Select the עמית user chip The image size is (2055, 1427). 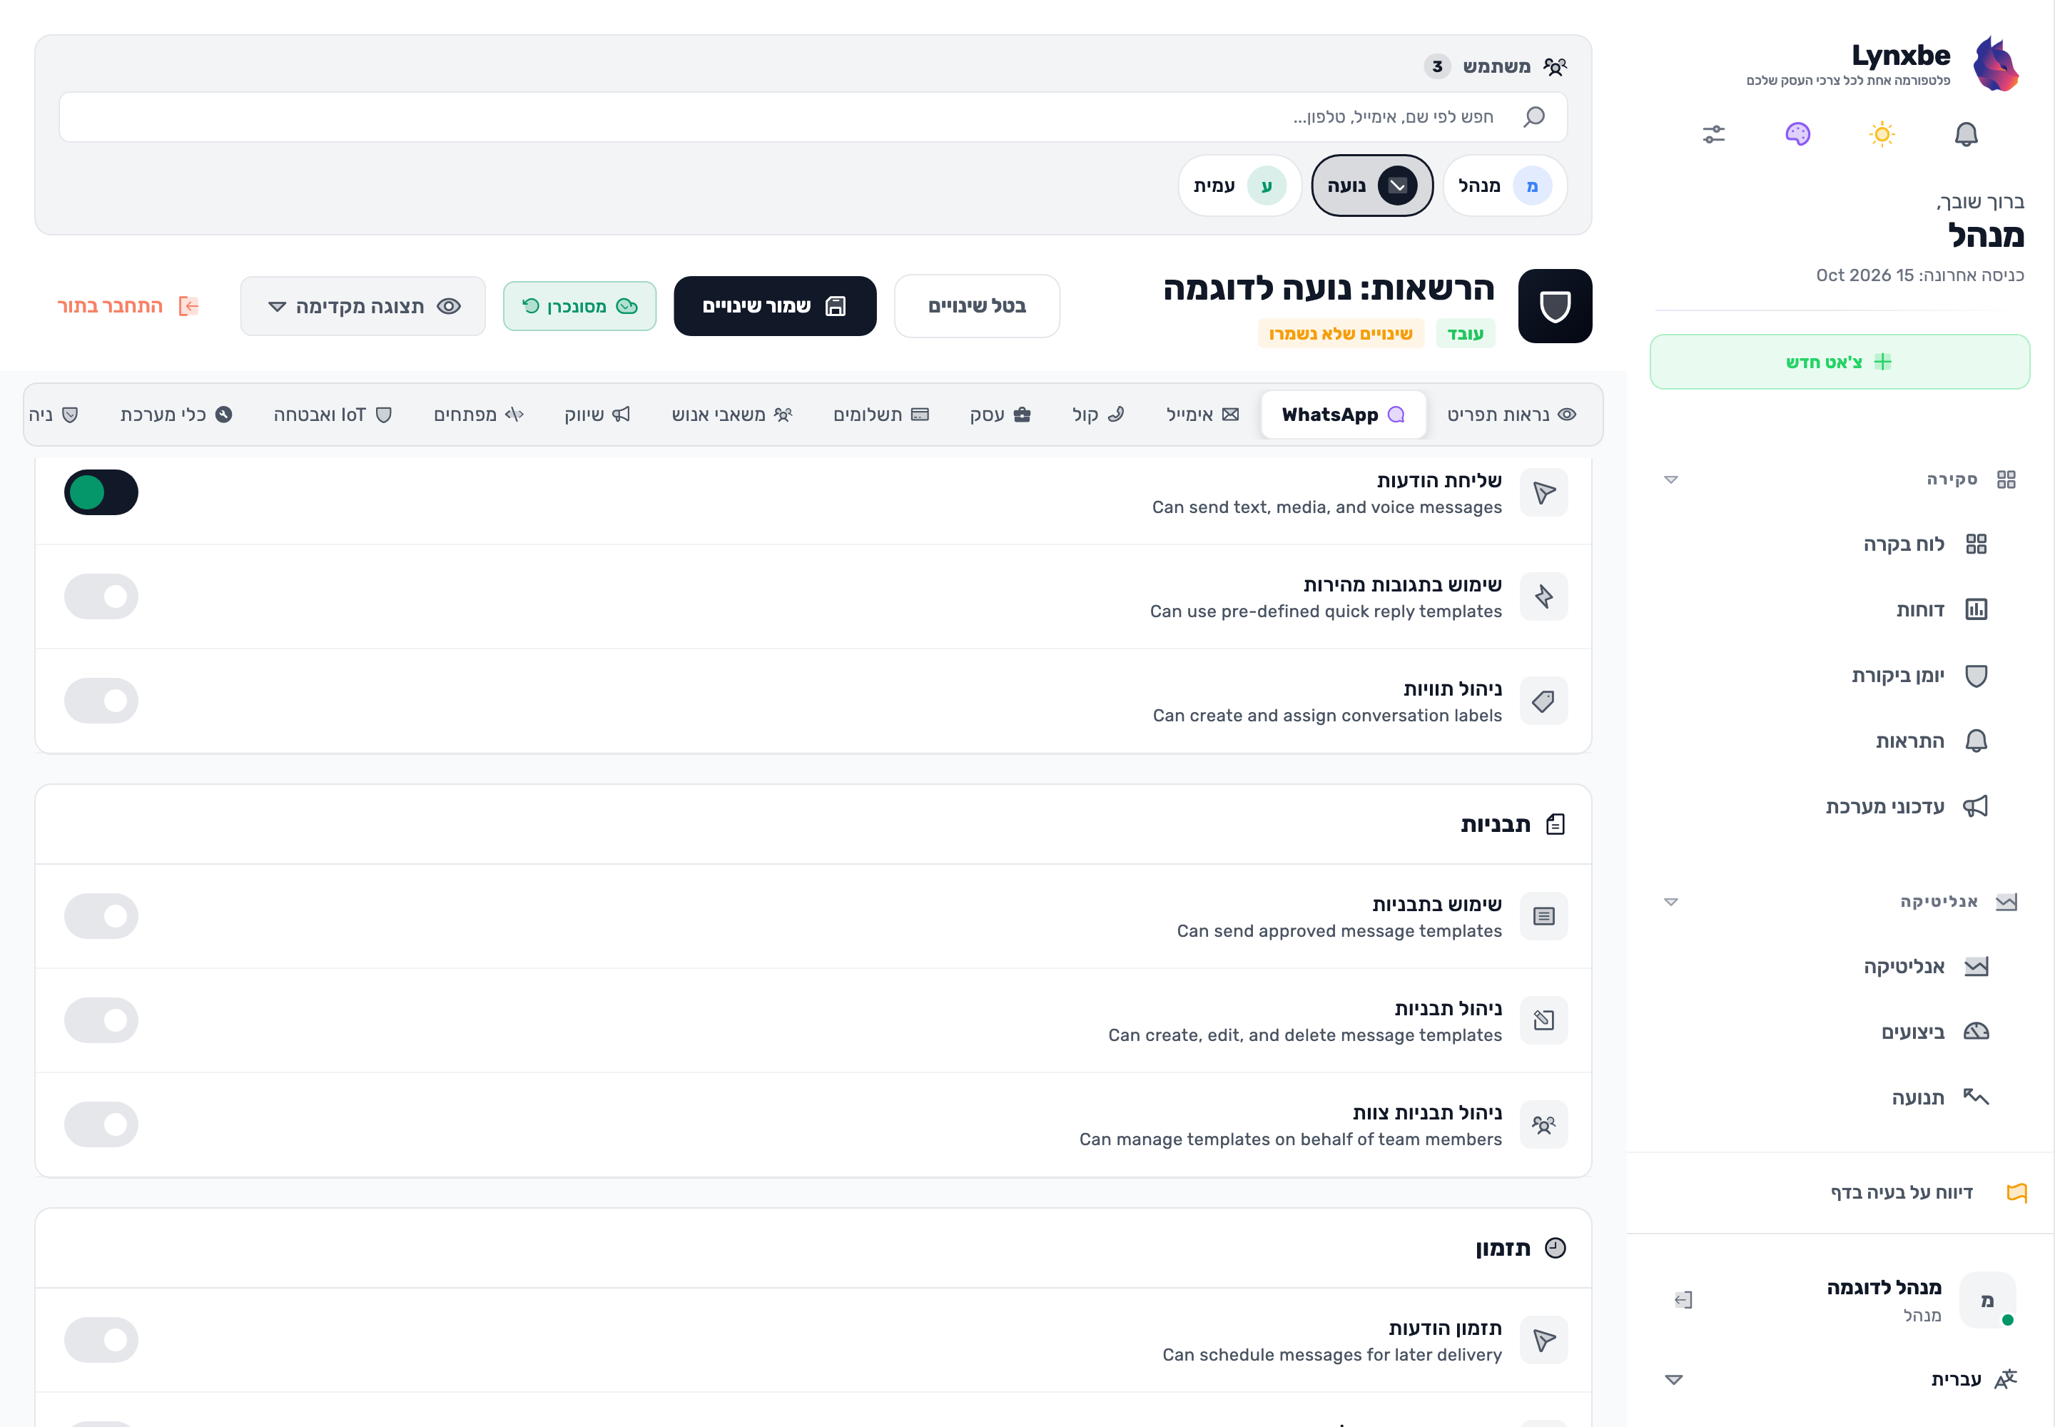1239,185
